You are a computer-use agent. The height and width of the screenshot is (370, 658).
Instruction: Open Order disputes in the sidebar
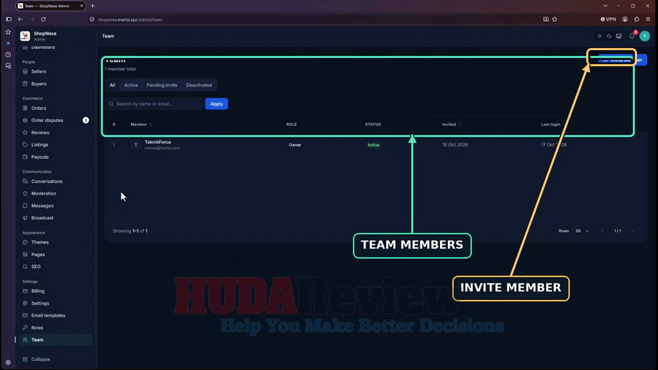point(47,120)
